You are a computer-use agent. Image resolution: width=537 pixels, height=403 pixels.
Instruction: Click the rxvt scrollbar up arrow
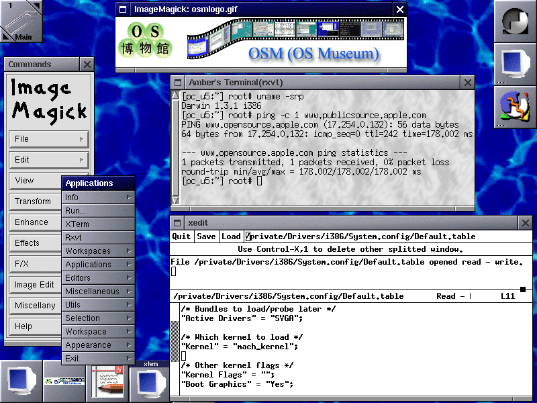(175, 95)
